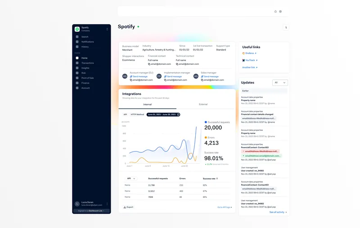Screen dimensions: 360x228
Task: Click the red removed emailAddress change tag
Action: pos(260,152)
